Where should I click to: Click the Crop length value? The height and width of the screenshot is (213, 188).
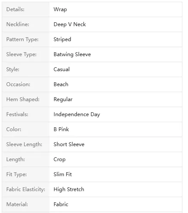click(59, 159)
